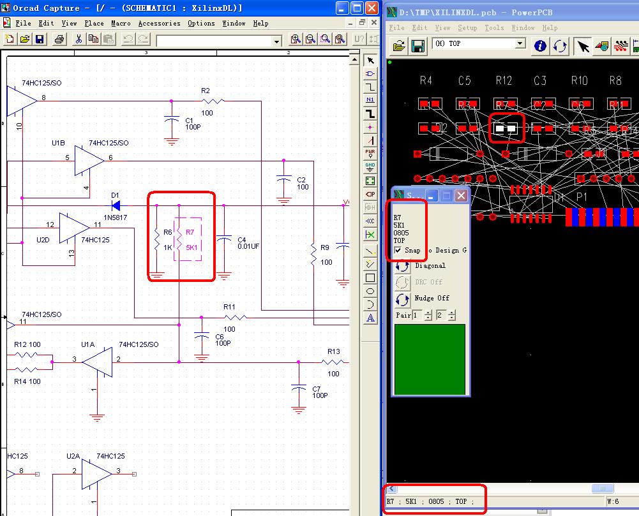Click the Place Text (A) tool

click(x=370, y=319)
